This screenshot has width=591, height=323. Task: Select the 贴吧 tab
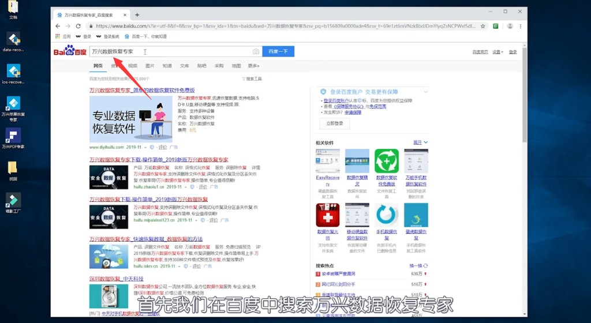click(x=201, y=66)
